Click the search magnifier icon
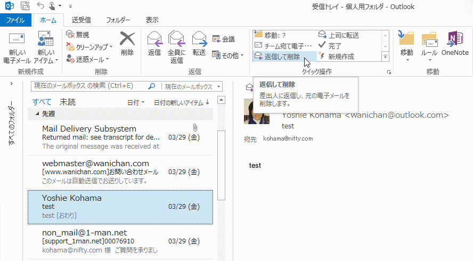Image resolution: width=473 pixels, height=261 pixels. pyautogui.click(x=152, y=86)
